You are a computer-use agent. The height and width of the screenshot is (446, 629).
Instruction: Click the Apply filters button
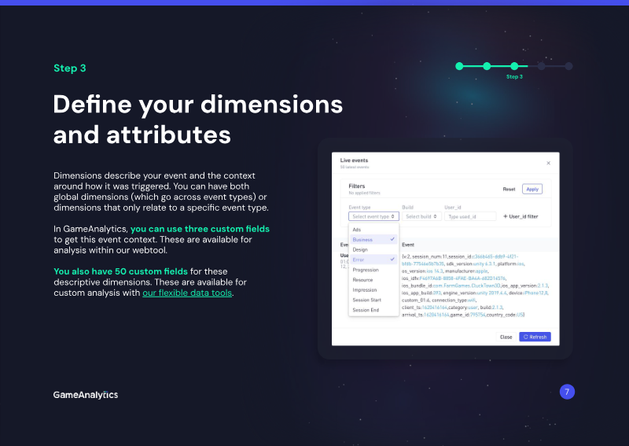pyautogui.click(x=532, y=189)
